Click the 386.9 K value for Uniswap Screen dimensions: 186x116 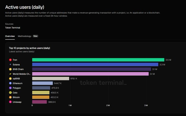tap(52, 102)
